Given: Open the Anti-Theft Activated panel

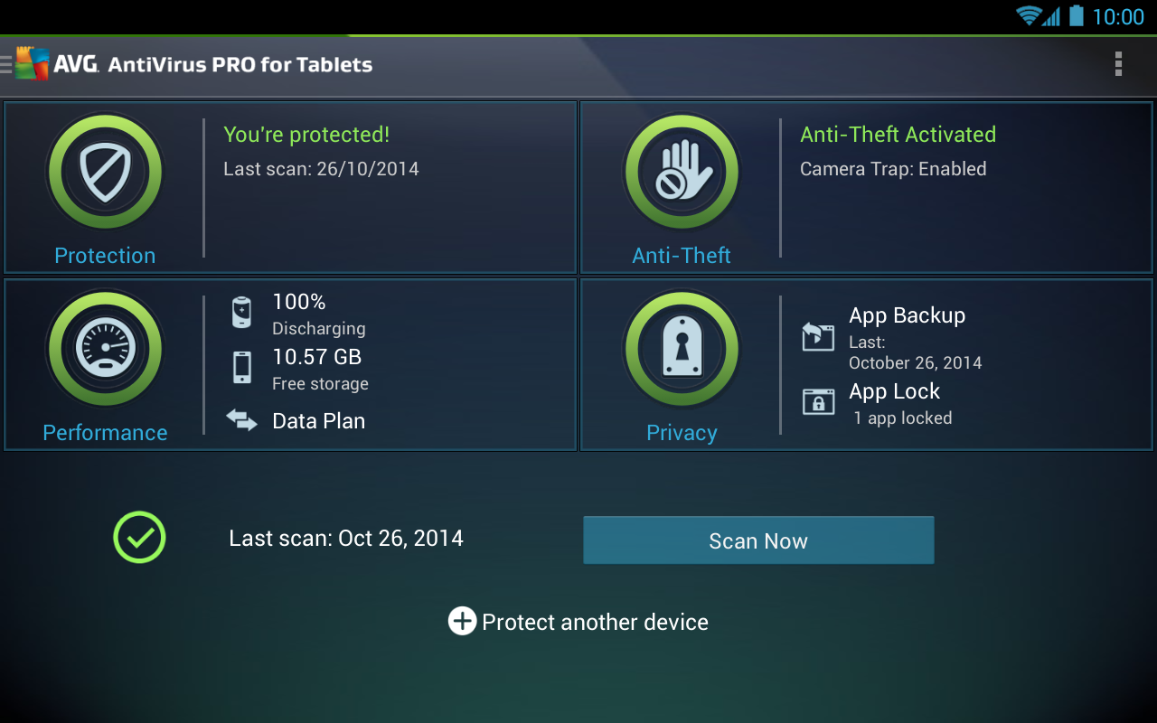Looking at the screenshot, I should (x=898, y=134).
